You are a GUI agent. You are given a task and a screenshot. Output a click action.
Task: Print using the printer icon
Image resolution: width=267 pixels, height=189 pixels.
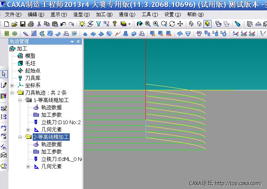30,24
